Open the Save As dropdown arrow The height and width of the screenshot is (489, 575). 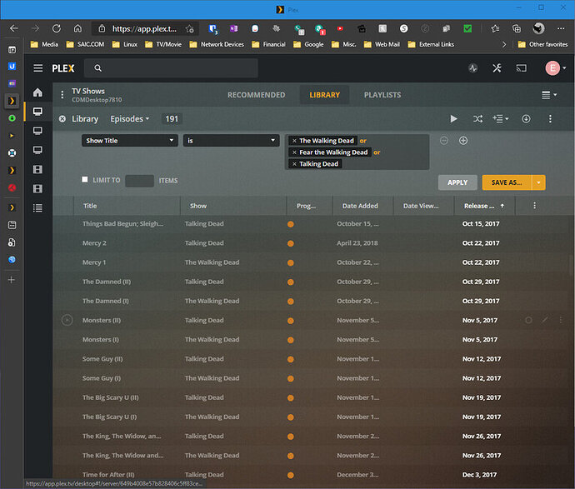pos(538,182)
